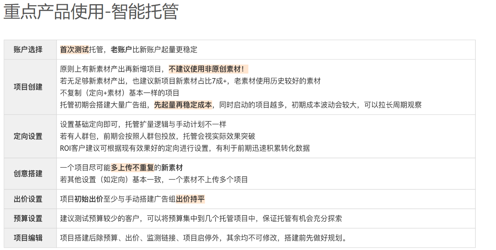Click the highlighted phrase 多上传不重复
Viewport: 496px width, 250px height.
click(132, 168)
